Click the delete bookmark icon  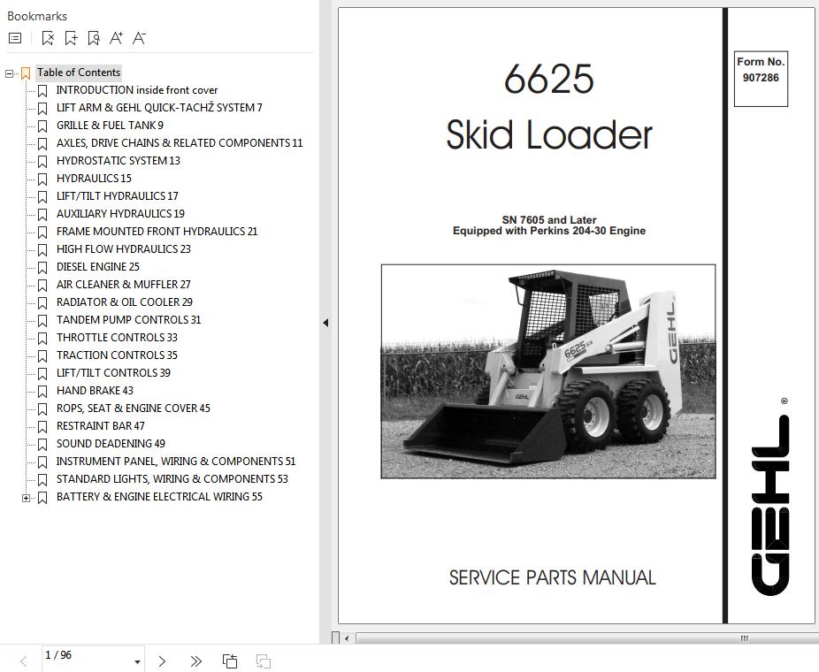pyautogui.click(x=48, y=38)
